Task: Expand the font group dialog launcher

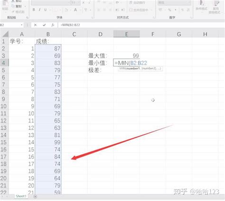Action: coord(93,18)
